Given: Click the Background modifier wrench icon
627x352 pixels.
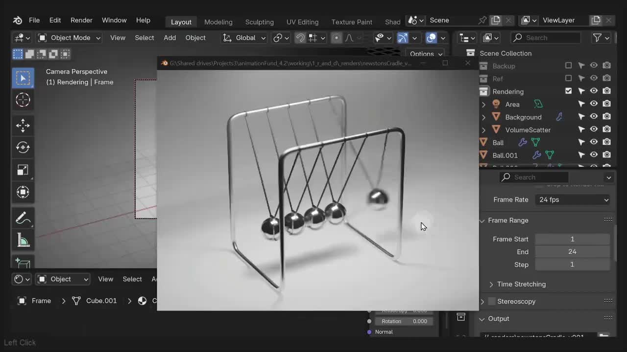Looking at the screenshot, I should [x=559, y=117].
